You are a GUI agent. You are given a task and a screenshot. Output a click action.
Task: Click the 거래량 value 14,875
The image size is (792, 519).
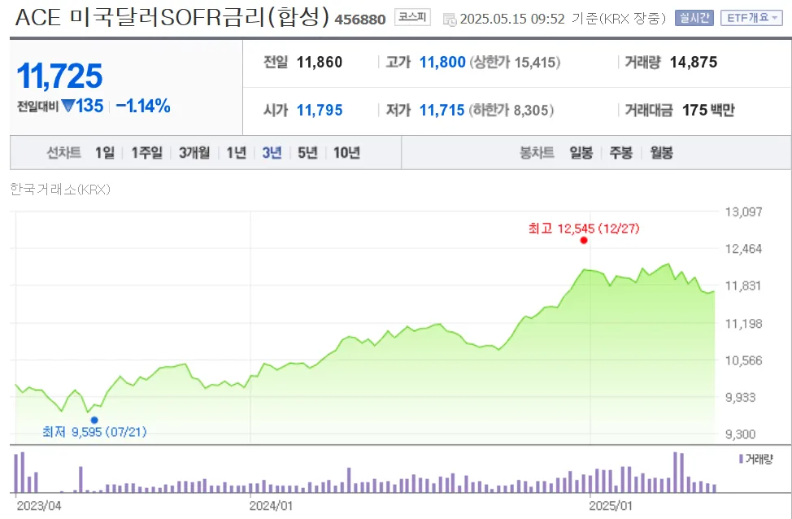click(694, 62)
